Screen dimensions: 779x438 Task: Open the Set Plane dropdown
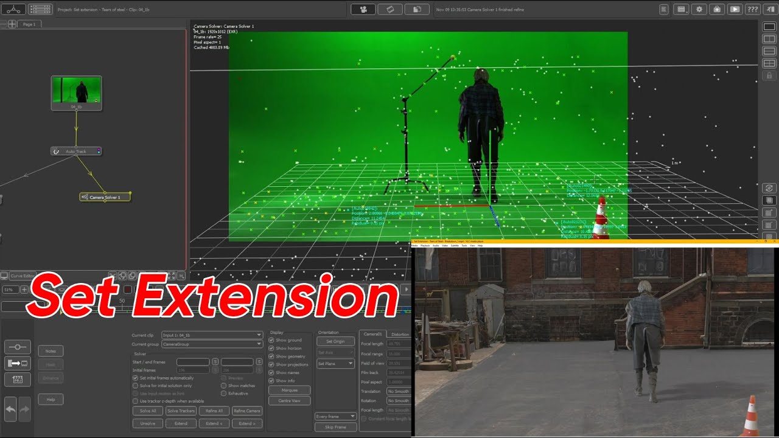(335, 364)
